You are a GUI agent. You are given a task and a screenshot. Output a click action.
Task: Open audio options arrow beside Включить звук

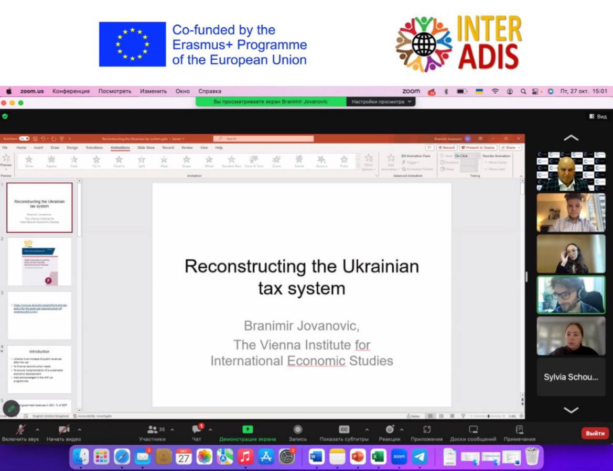click(38, 430)
